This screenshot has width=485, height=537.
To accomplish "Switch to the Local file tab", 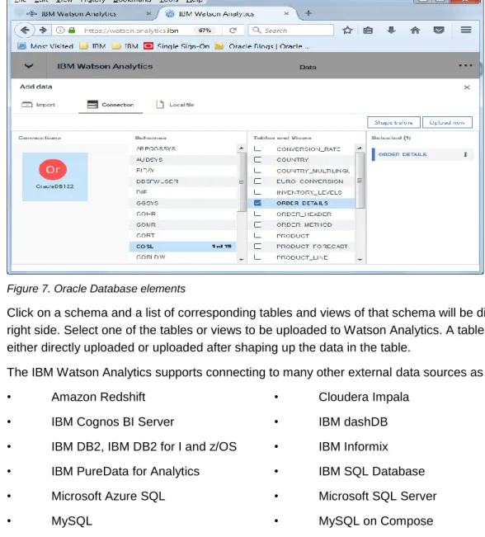I will pos(175,105).
